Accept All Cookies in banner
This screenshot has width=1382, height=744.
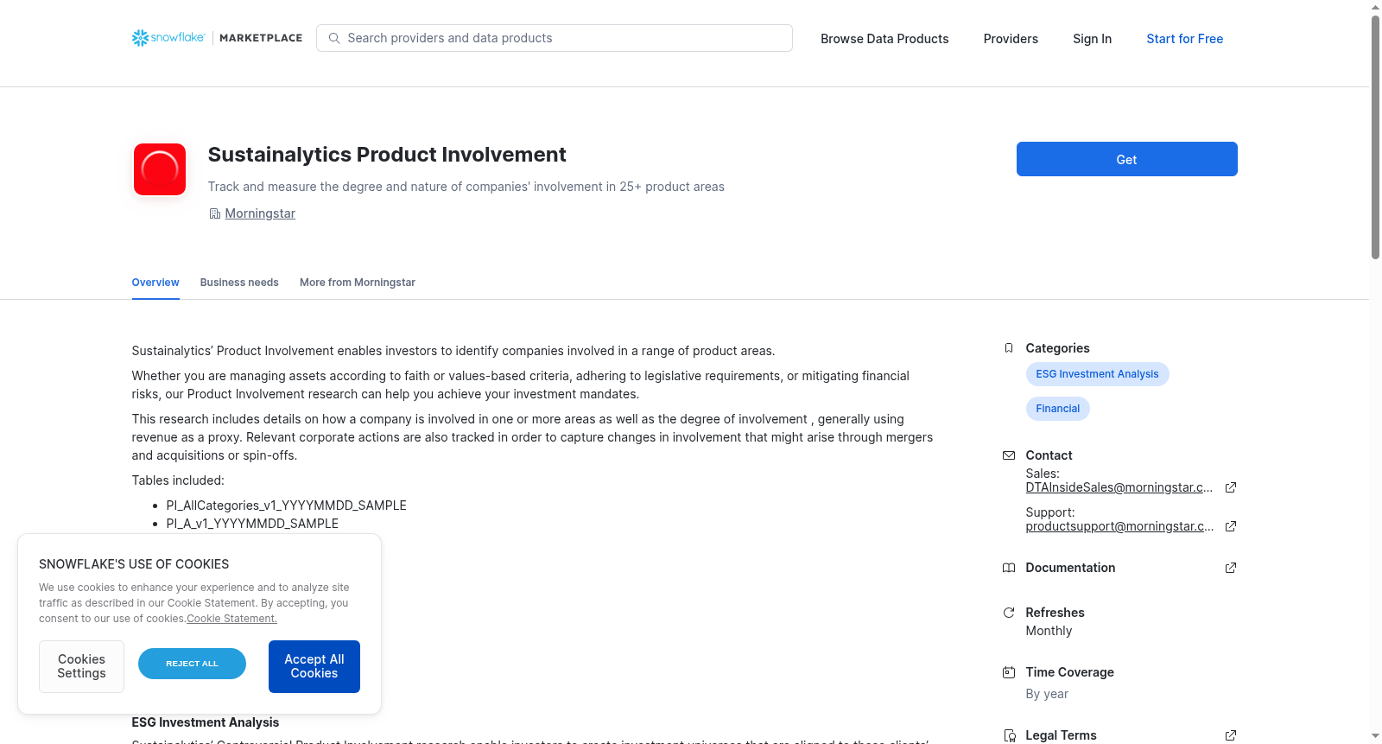[x=314, y=666]
